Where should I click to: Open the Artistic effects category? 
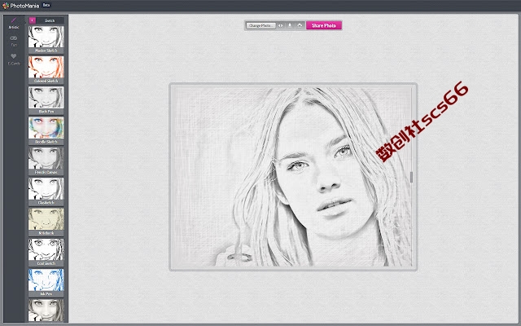(x=14, y=24)
